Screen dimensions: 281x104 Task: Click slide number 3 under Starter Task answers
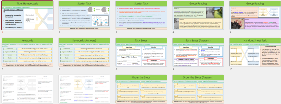pos(117,32)
